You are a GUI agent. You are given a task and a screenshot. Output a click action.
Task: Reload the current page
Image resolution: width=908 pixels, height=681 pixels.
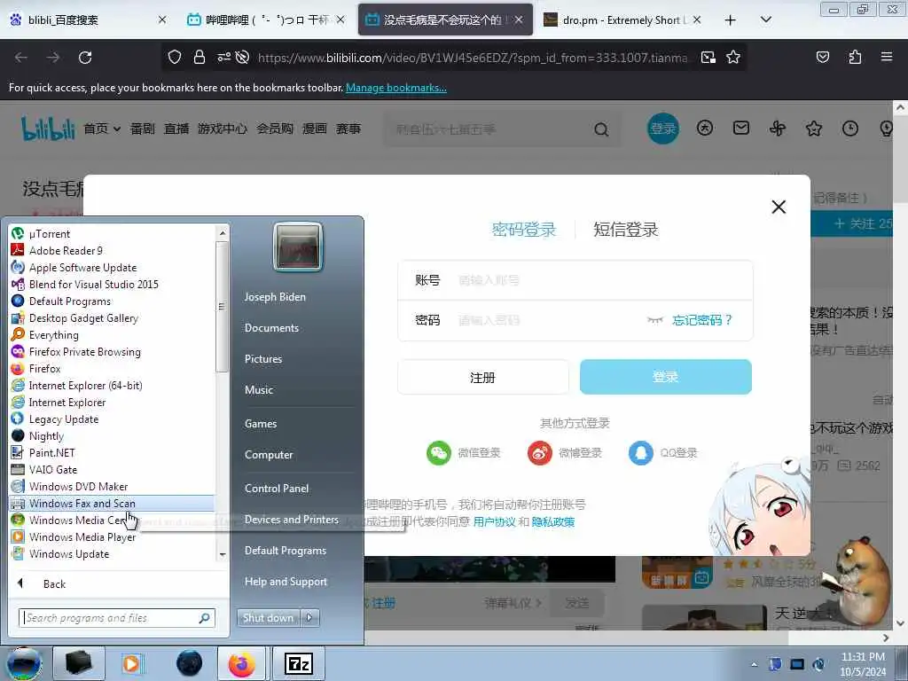[85, 57]
